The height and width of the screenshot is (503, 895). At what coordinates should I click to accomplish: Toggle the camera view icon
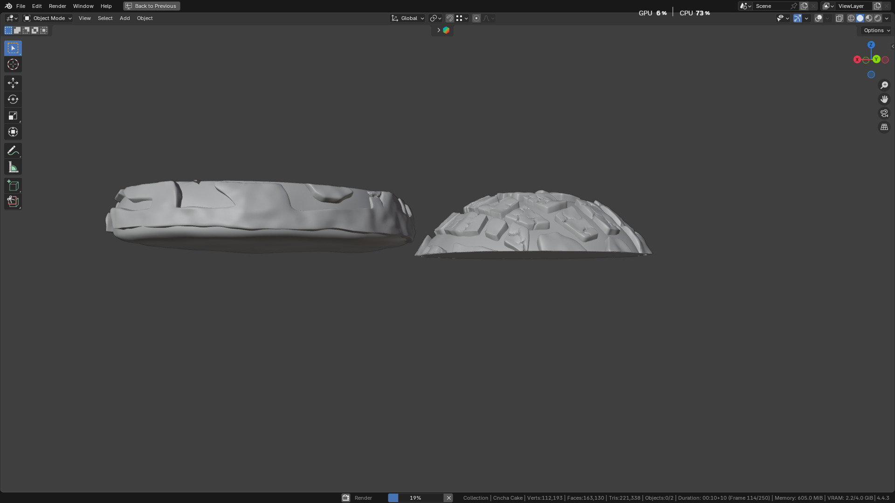(x=884, y=113)
